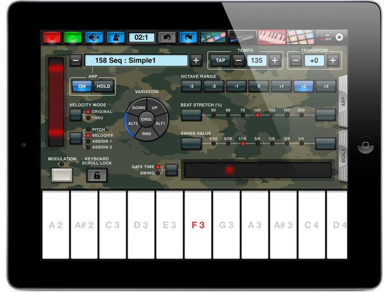The width and height of the screenshot is (389, 292).
Task: Enable ARP HOLD mode
Action: (x=103, y=86)
